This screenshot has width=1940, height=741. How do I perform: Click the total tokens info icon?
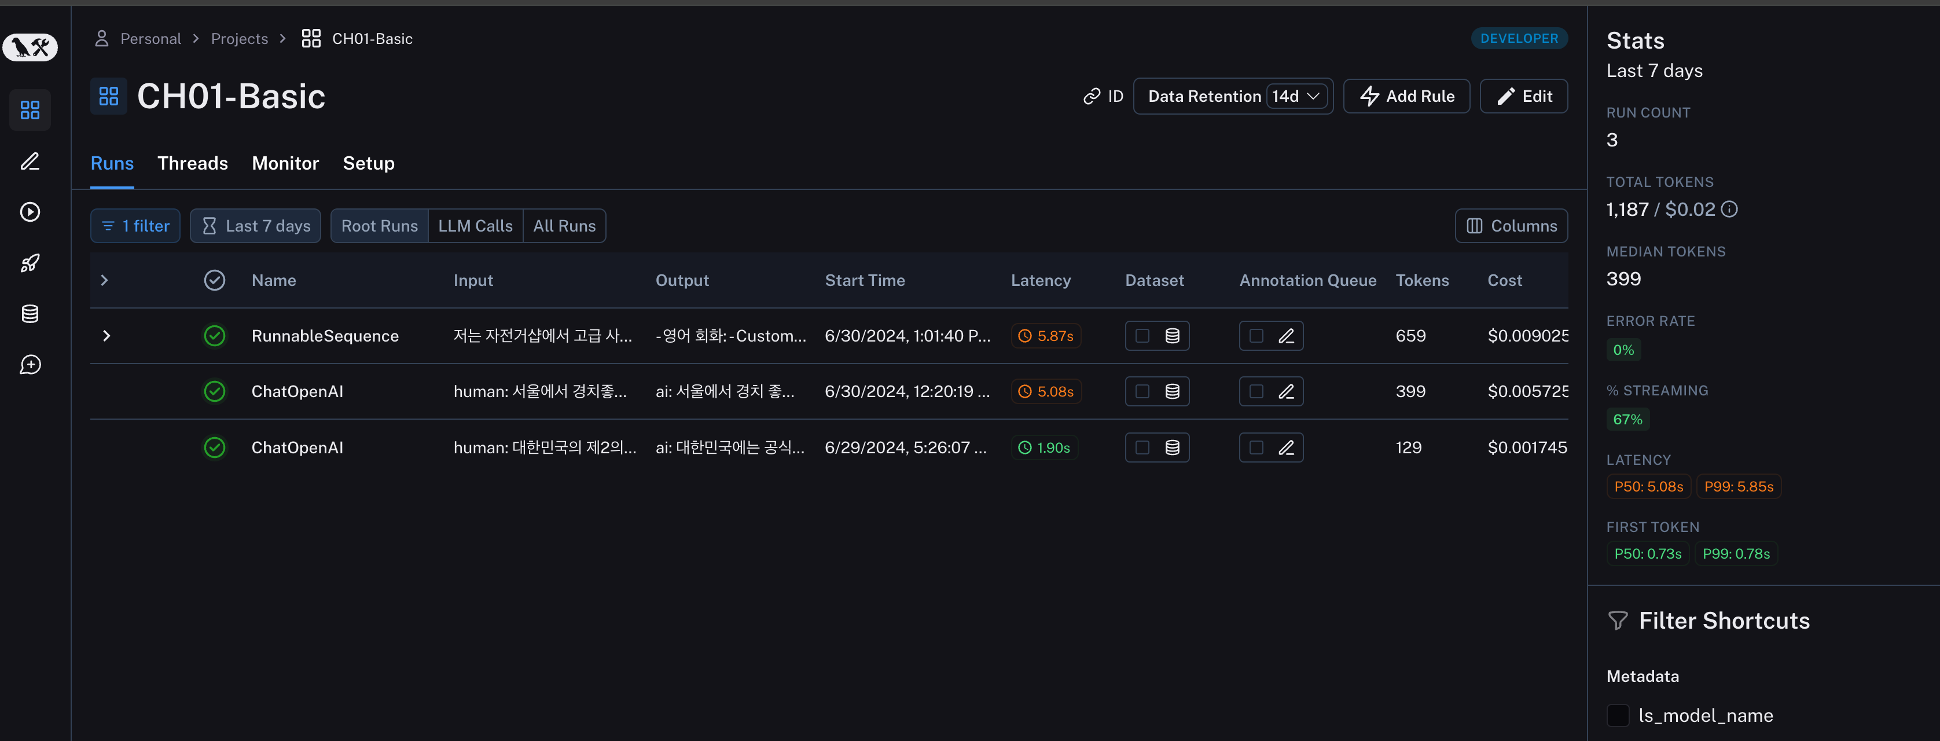tap(1729, 210)
